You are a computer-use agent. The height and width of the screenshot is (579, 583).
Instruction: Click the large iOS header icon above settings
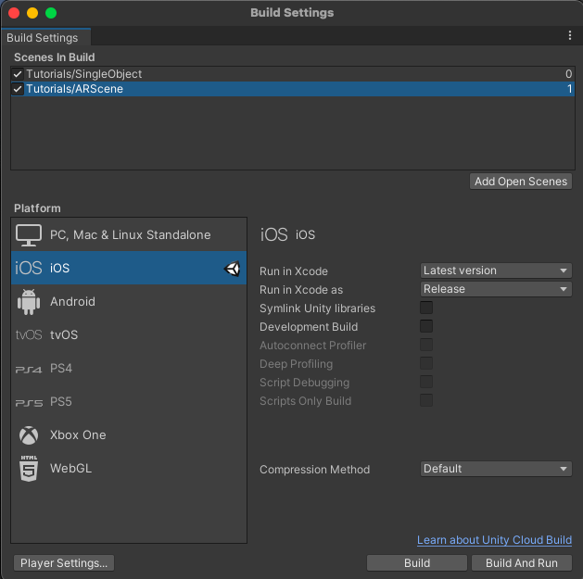[274, 234]
